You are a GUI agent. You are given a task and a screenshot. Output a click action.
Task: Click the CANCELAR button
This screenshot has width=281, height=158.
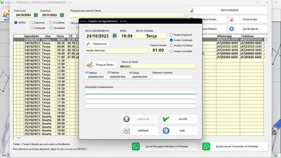[140, 119]
